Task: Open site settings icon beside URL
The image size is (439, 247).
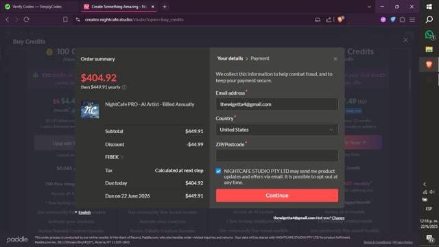Action: coord(78,20)
